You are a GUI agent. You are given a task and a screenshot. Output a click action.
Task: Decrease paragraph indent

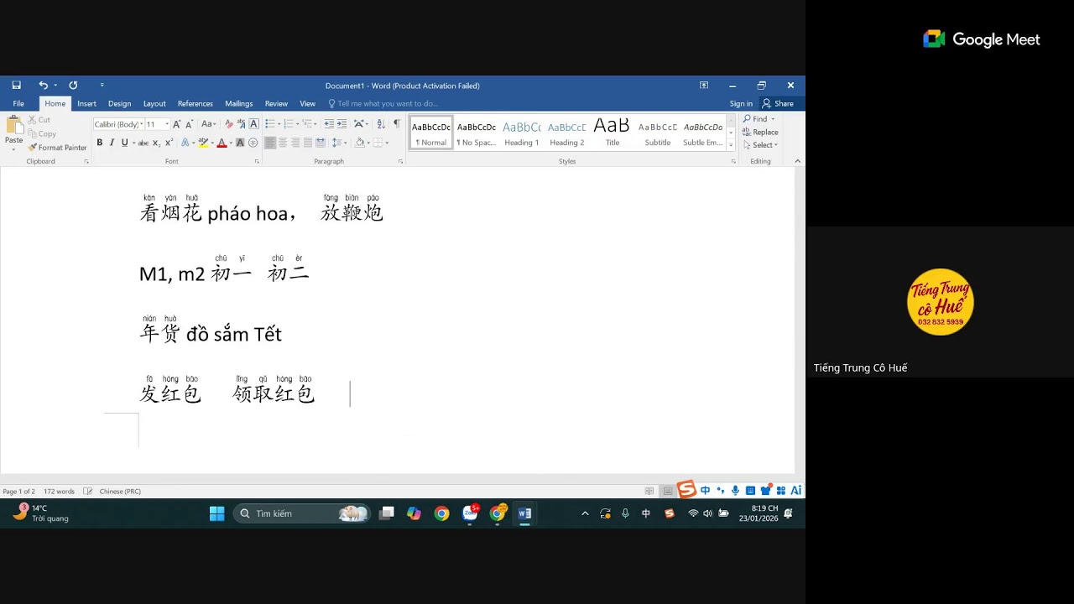point(329,124)
